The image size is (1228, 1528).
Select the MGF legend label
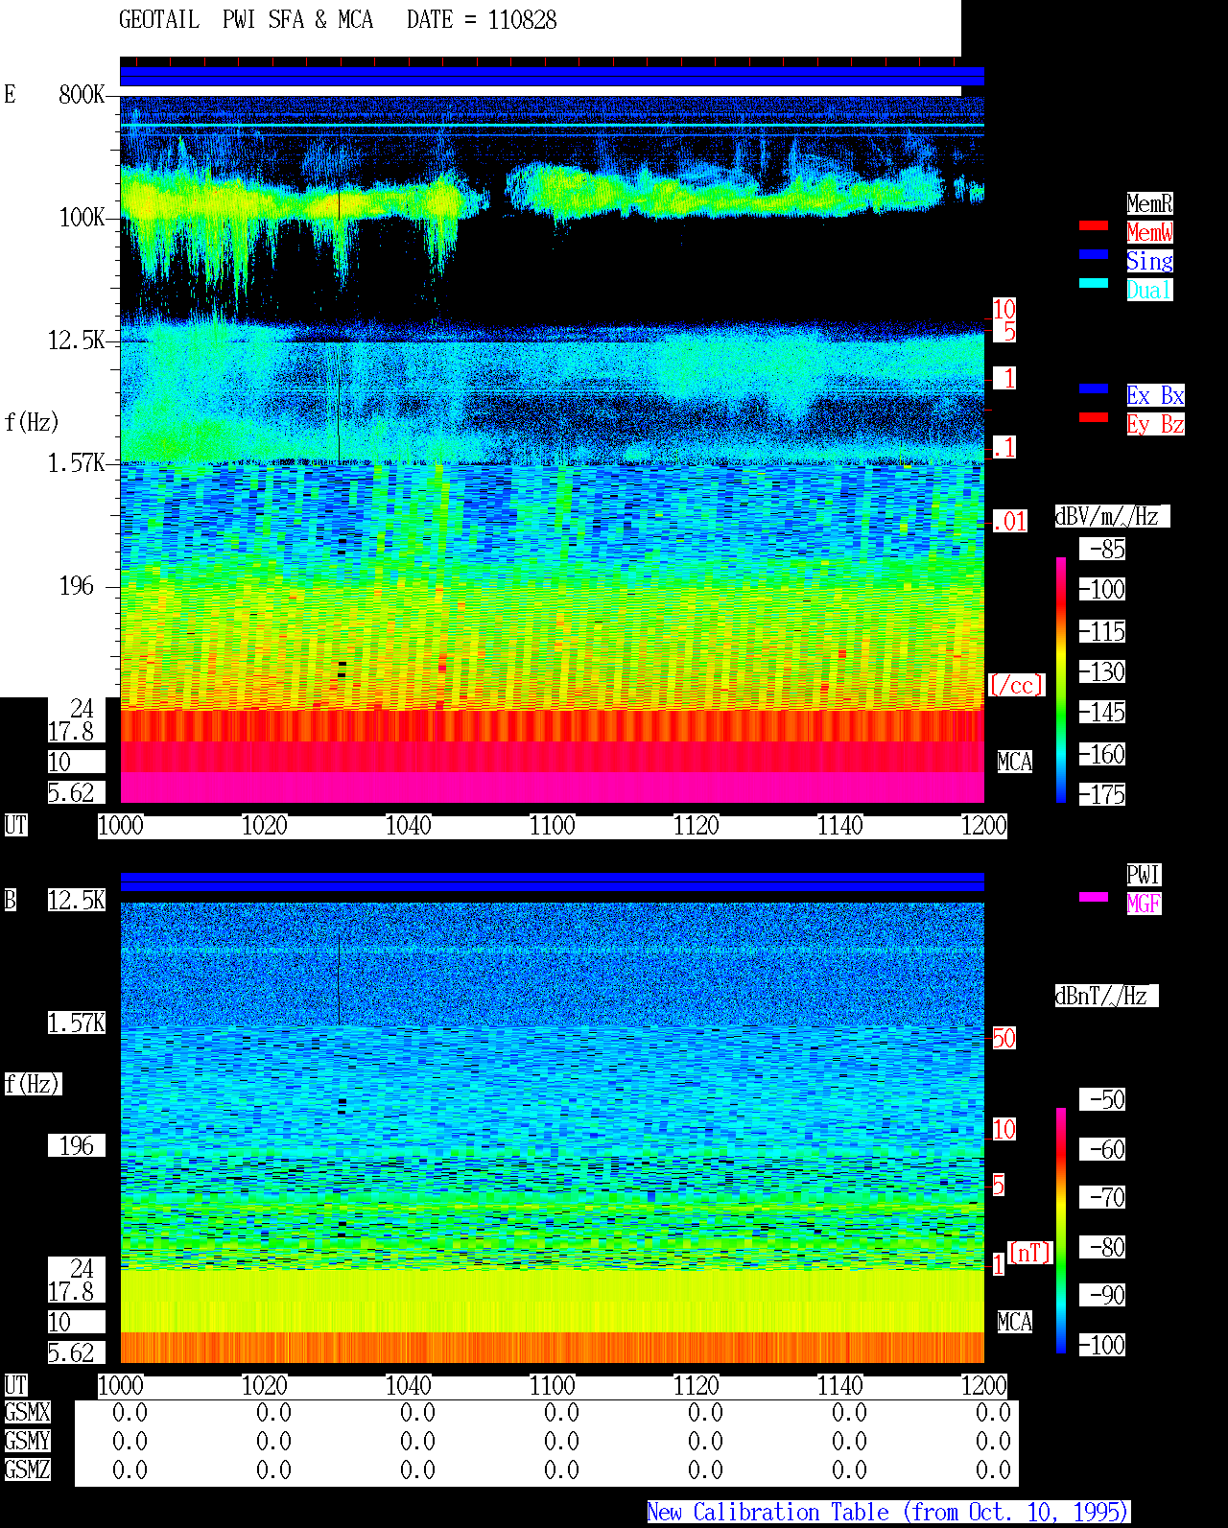tap(1144, 904)
